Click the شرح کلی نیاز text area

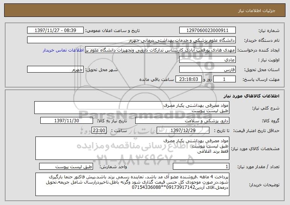point(132,108)
